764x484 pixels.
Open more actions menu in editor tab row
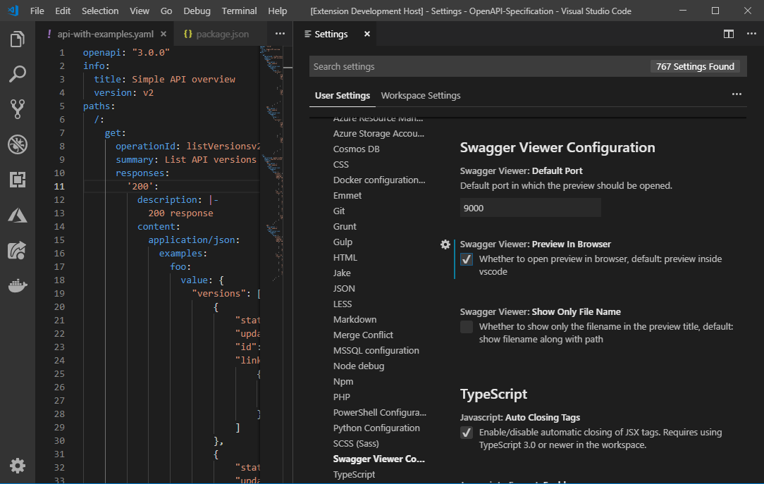279,33
